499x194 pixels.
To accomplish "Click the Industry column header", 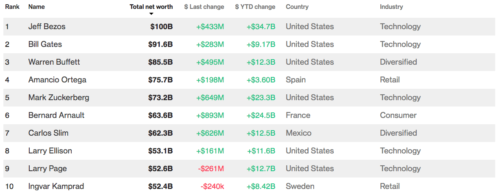I will click(391, 7).
